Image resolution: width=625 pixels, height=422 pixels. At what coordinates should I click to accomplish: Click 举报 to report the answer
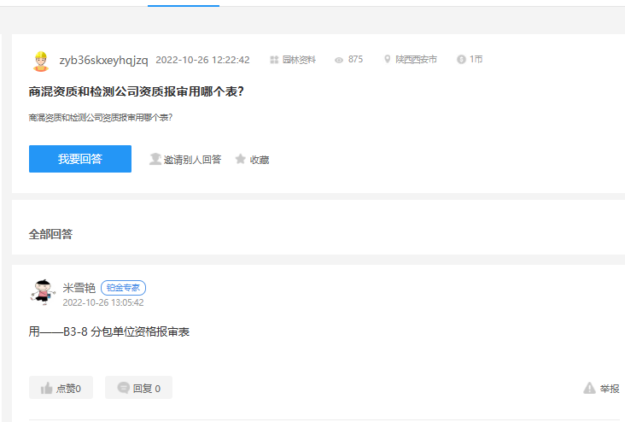click(610, 389)
